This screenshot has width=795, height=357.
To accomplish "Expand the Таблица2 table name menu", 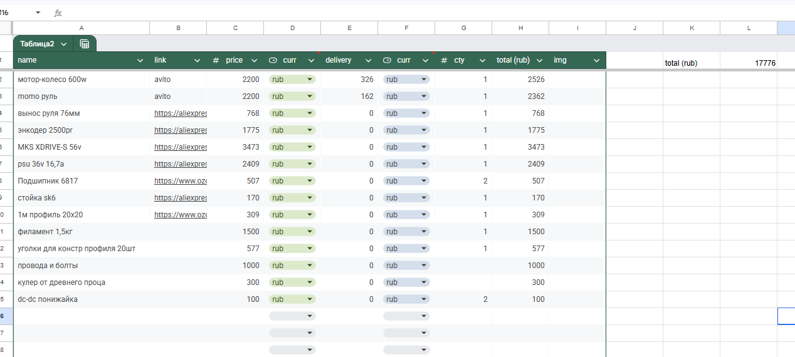I will click(x=64, y=44).
